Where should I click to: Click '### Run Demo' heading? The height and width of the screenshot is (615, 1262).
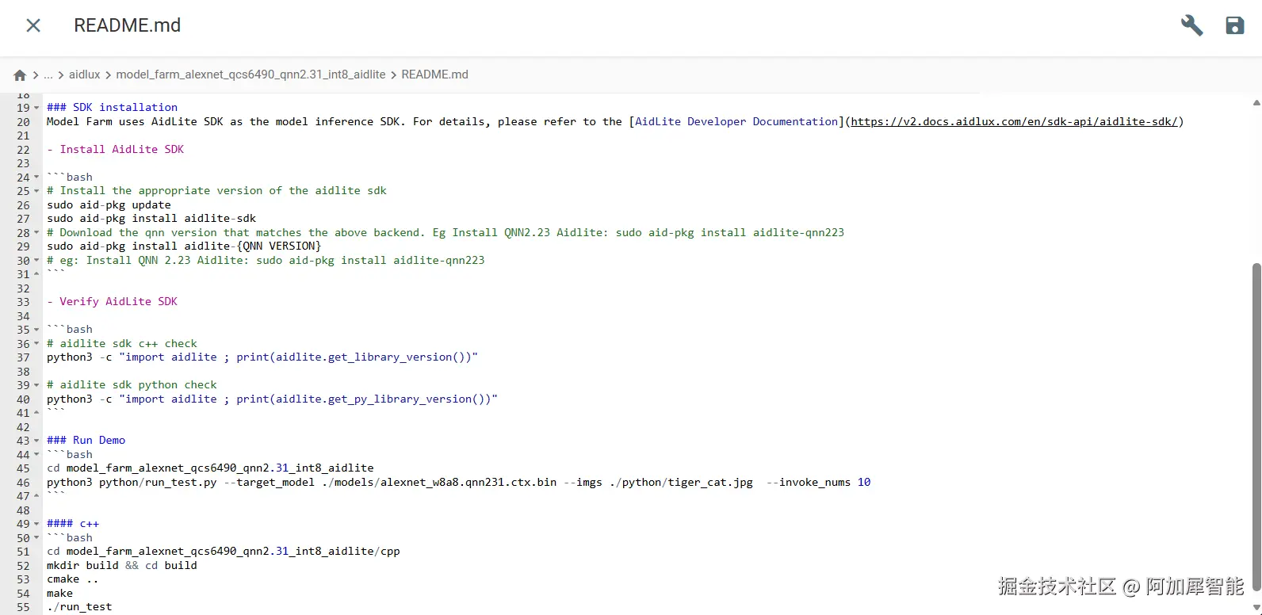click(x=86, y=440)
